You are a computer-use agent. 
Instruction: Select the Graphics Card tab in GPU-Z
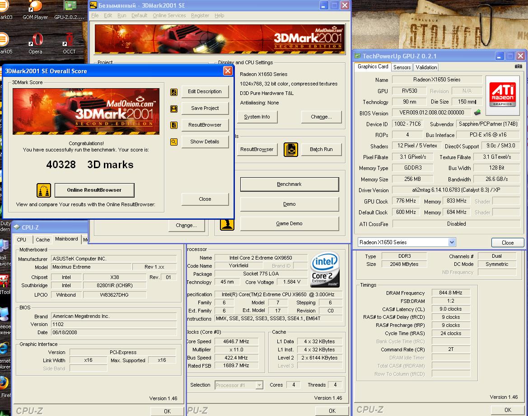(373, 66)
